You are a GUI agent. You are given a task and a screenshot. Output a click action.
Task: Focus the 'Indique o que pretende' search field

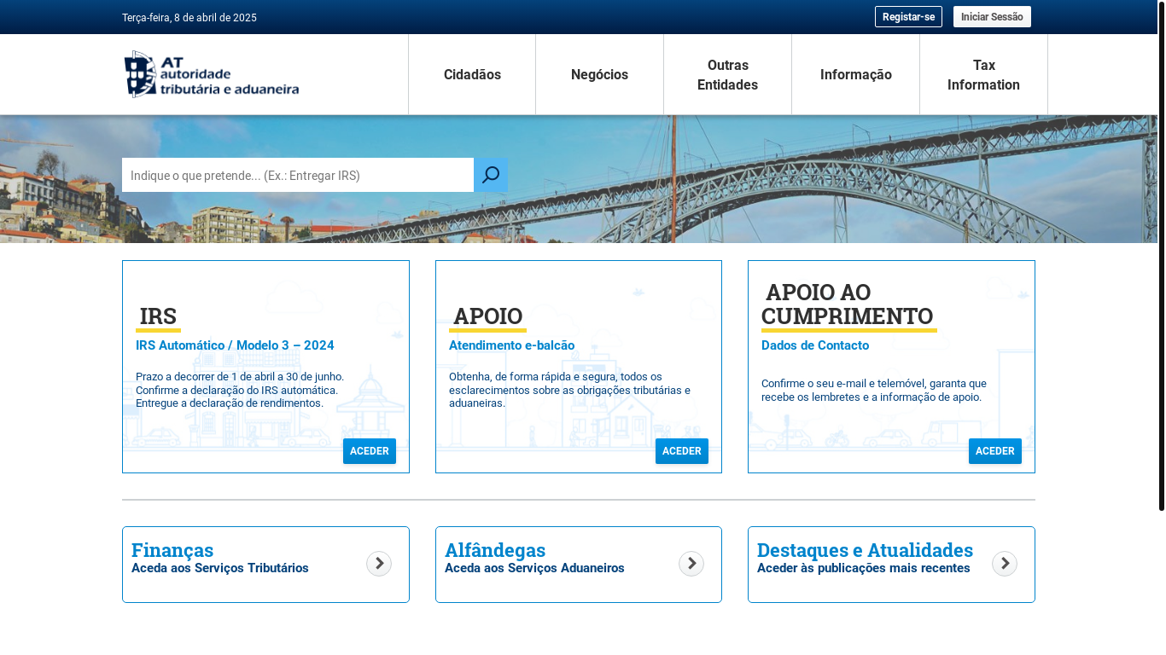coord(298,175)
